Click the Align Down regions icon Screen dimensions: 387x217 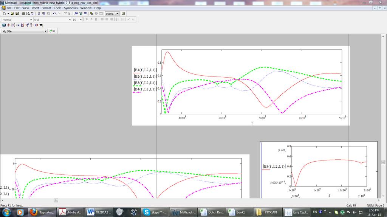coord(70,14)
